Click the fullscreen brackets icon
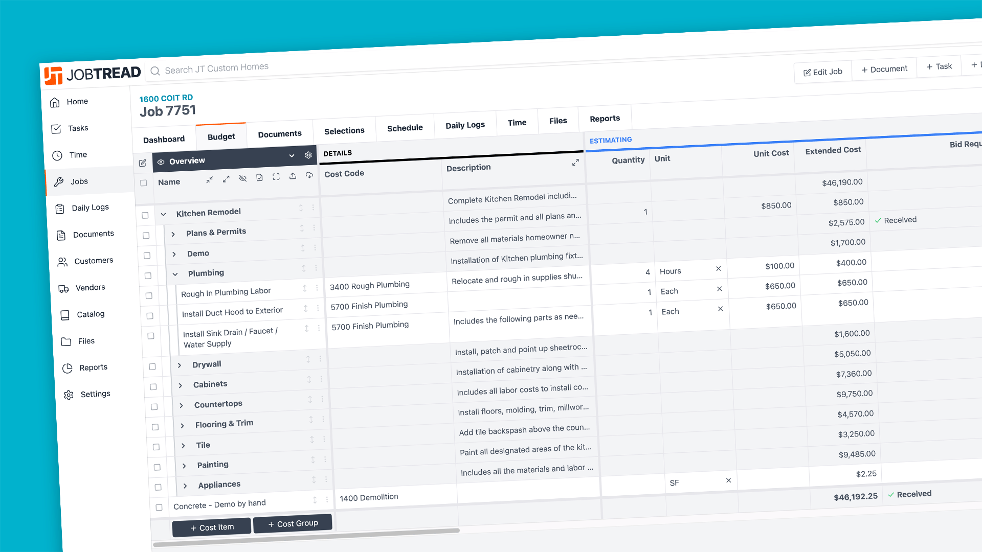 (x=276, y=177)
